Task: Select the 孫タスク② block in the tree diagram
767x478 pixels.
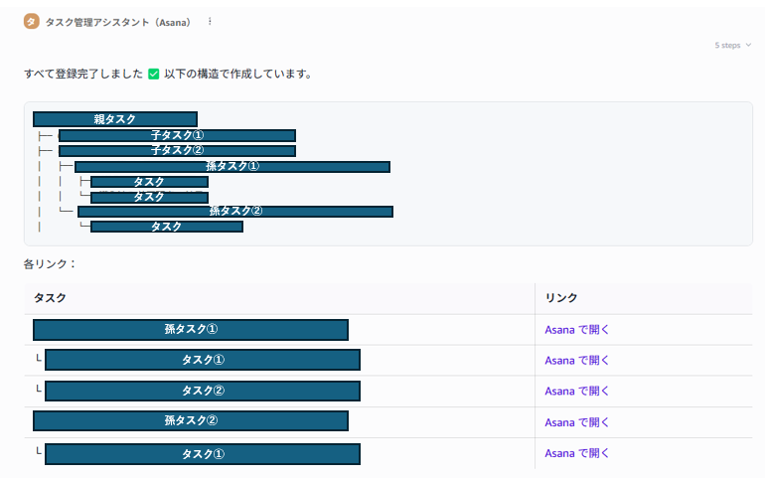Action: coord(235,211)
